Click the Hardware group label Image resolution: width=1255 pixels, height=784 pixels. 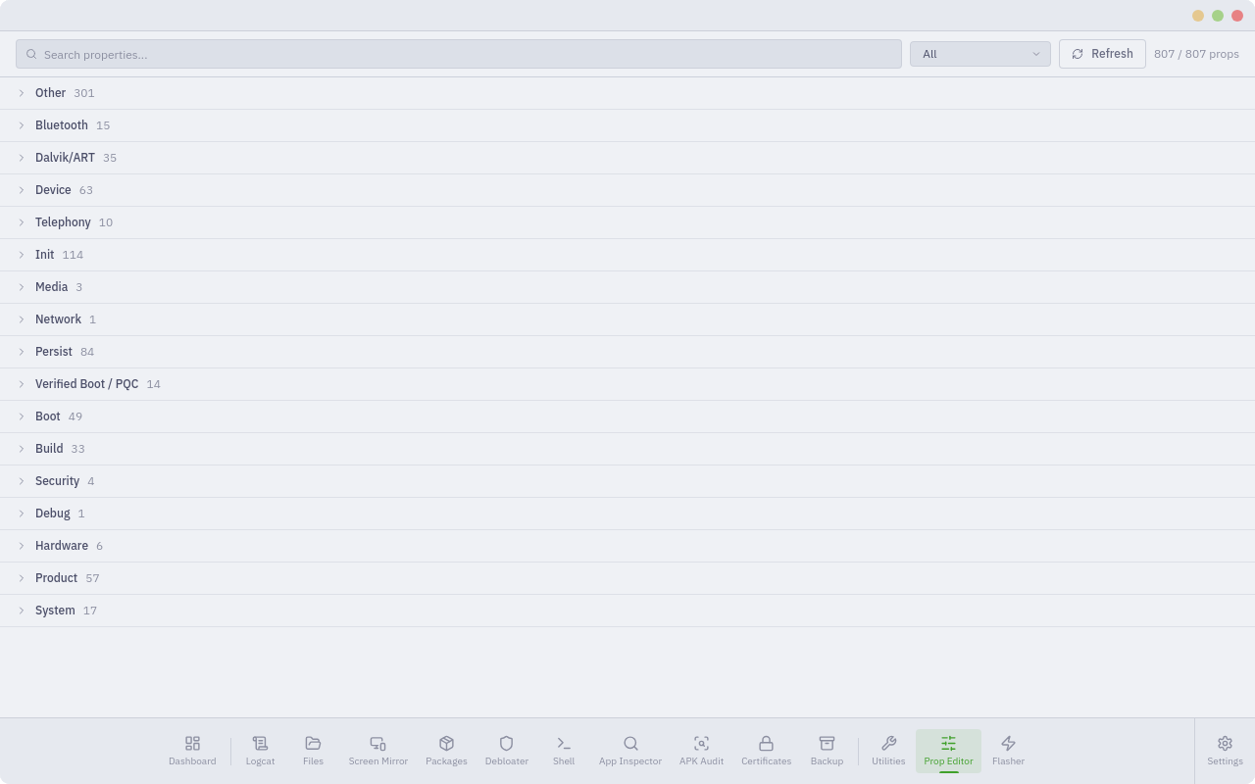[62, 546]
